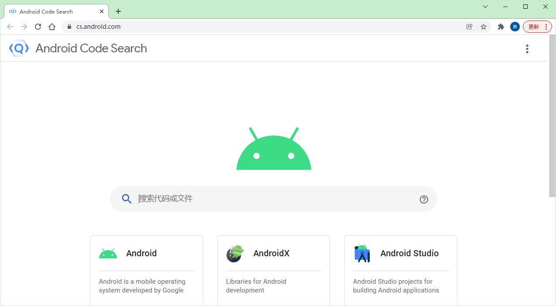The image size is (556, 306).
Task: Close the Android Code Search tab
Action: click(102, 11)
